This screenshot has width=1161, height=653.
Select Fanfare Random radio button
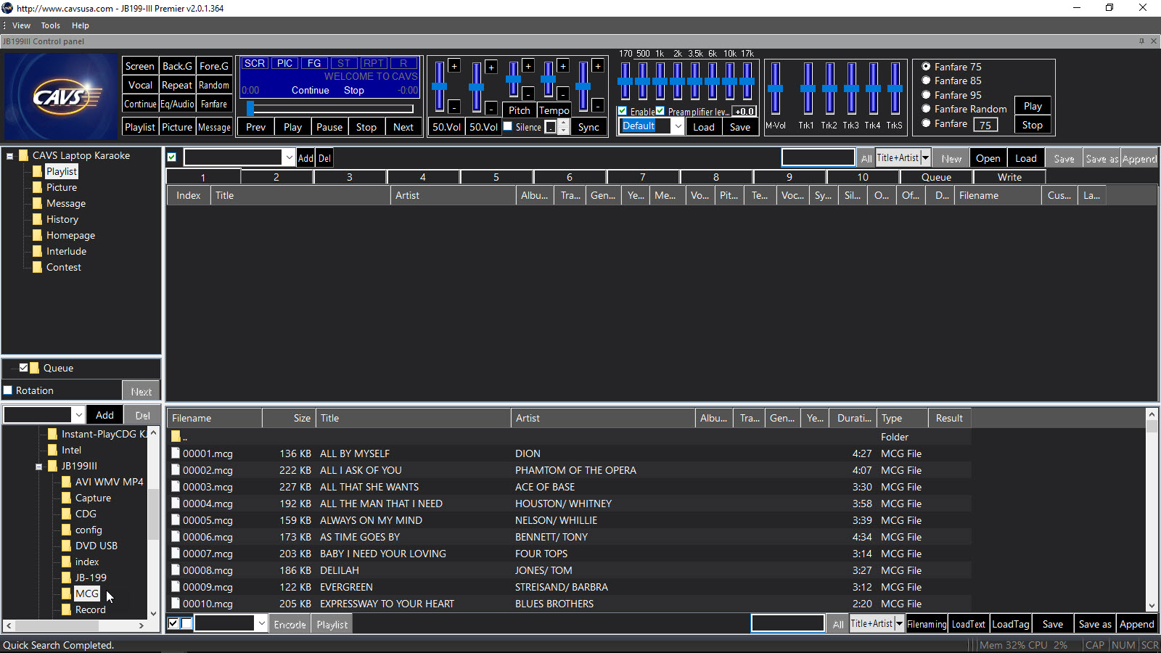(926, 109)
